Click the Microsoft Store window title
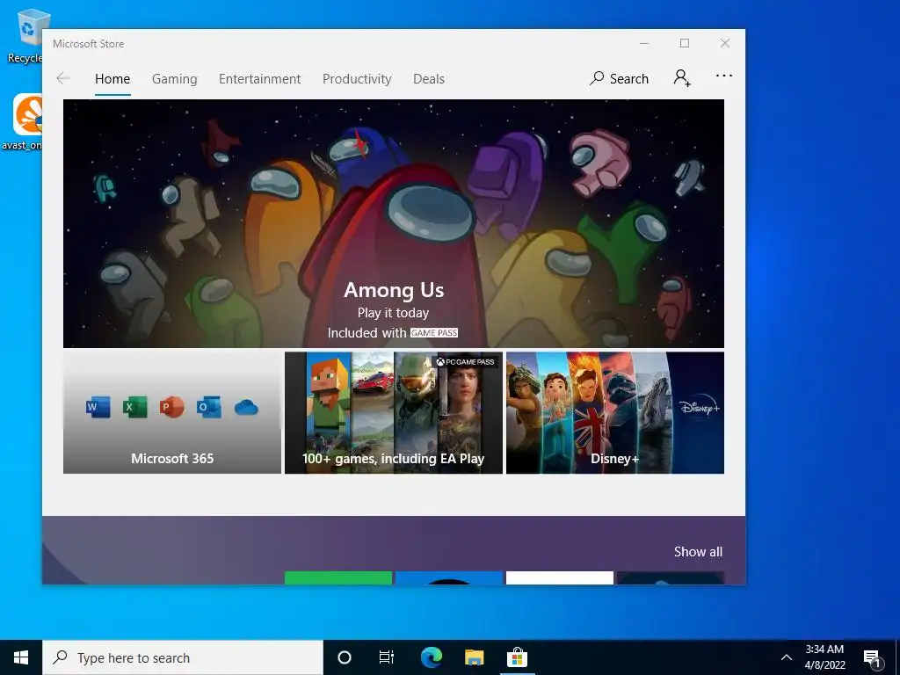The width and height of the screenshot is (900, 675). pos(89,44)
